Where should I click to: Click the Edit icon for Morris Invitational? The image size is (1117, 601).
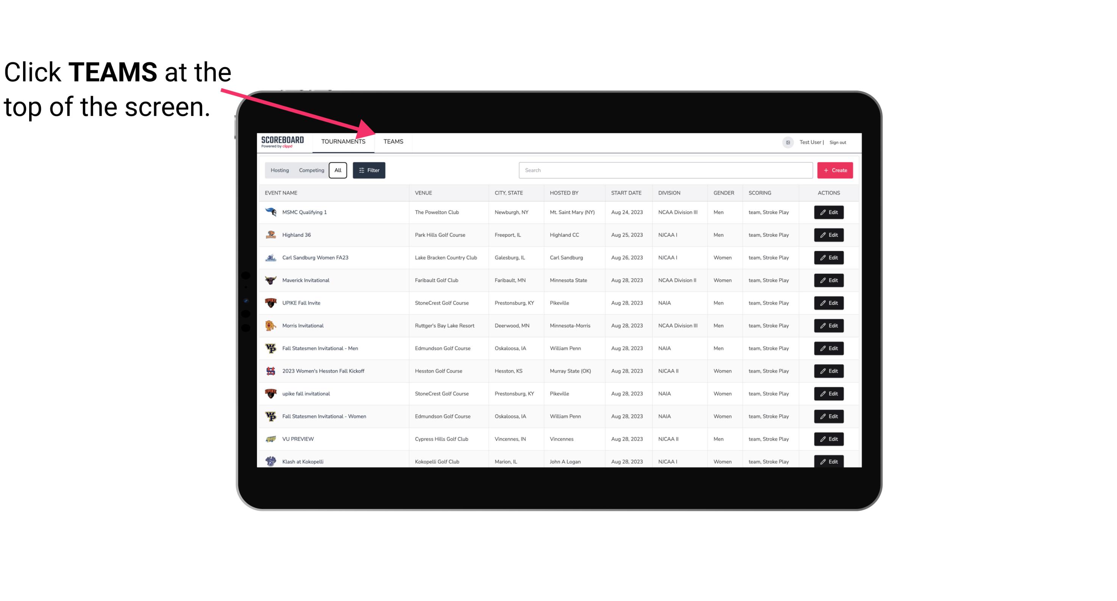(x=829, y=326)
